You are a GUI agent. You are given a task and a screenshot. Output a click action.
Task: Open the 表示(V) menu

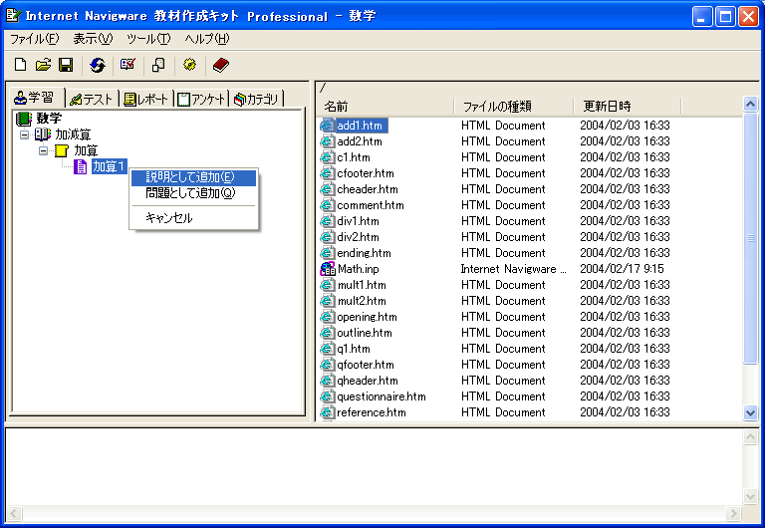(x=93, y=39)
